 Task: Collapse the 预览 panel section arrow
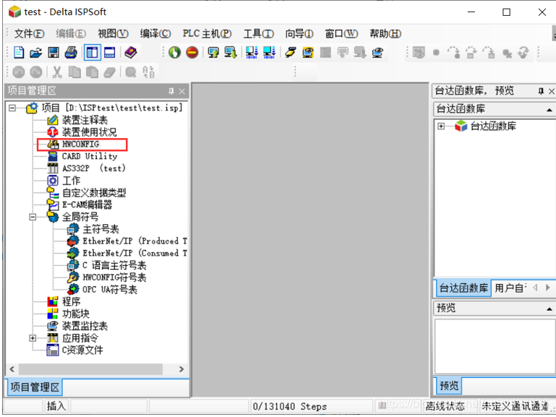click(x=549, y=309)
